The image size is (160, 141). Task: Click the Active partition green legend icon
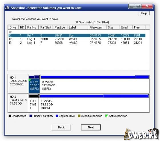[x=107, y=116]
